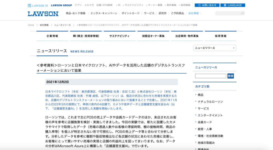The width and height of the screenshot is (273, 150).
Task: Open IR link in top utility bar
Action: 119,5
